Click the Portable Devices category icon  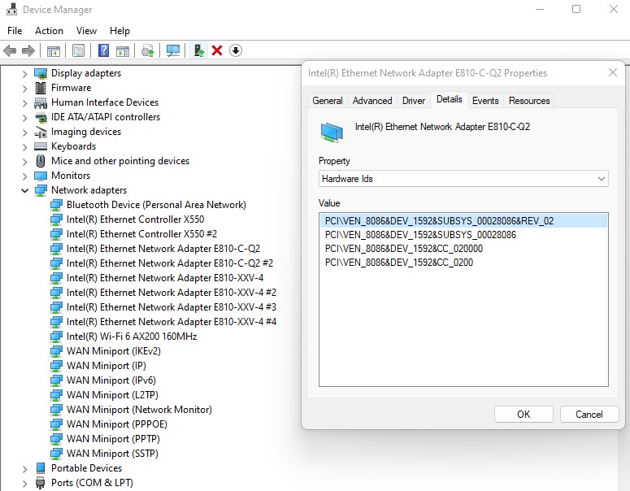pos(41,468)
